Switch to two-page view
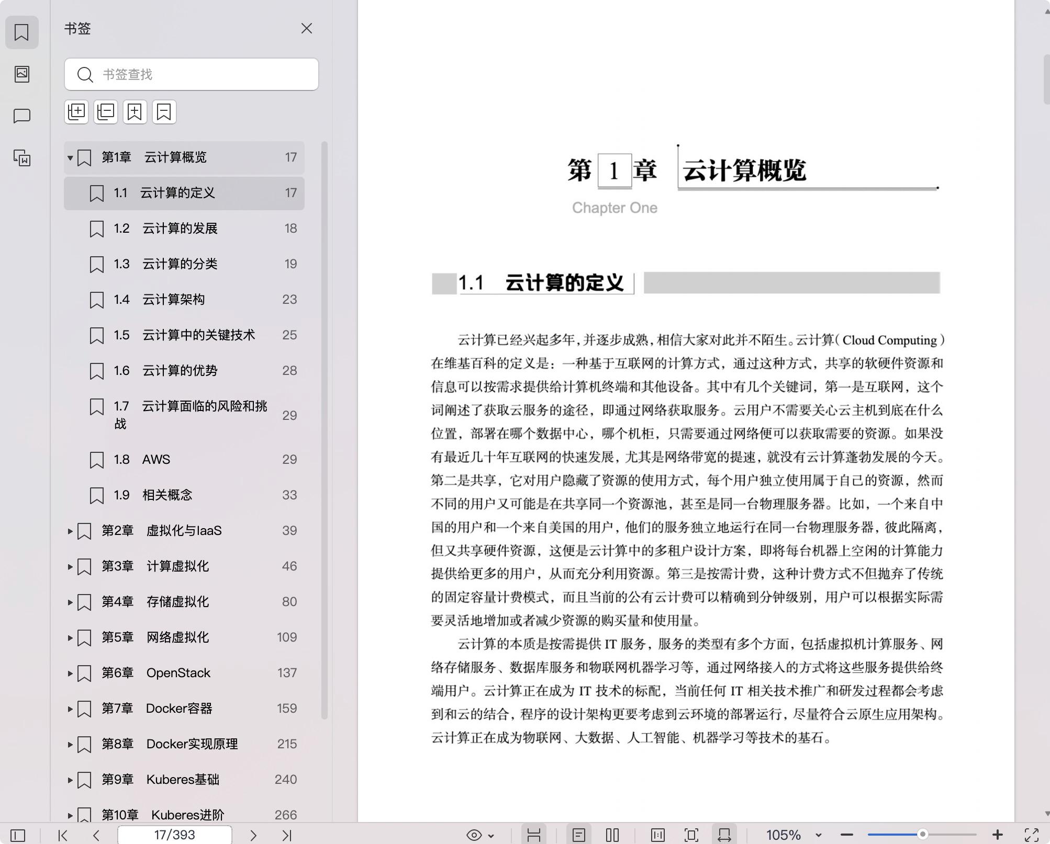1050x844 pixels. tap(612, 835)
